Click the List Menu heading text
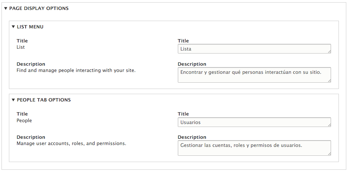This screenshot has height=172, width=350. 30,27
